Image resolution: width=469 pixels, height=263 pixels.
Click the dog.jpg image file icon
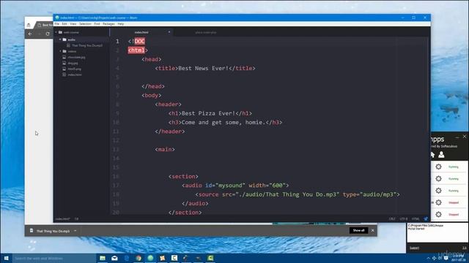tap(64, 64)
